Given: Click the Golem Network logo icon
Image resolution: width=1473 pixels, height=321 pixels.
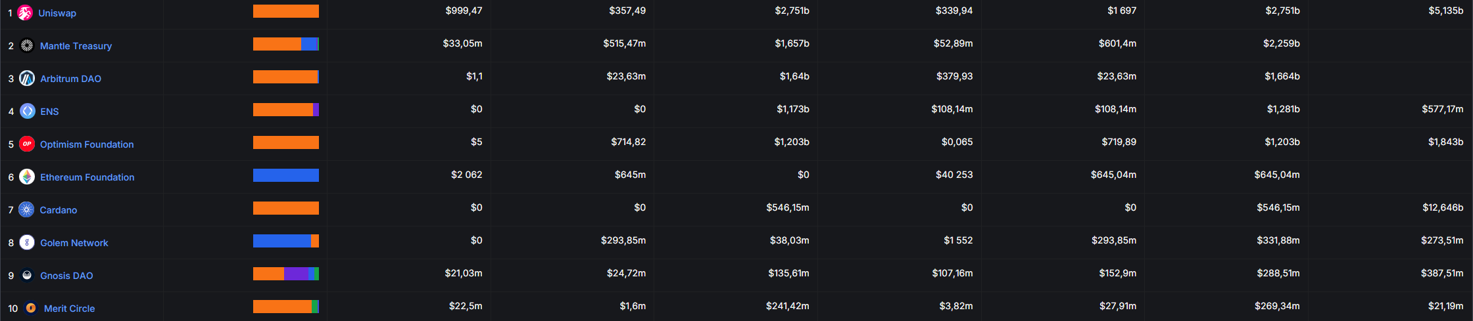Looking at the screenshot, I should (27, 242).
